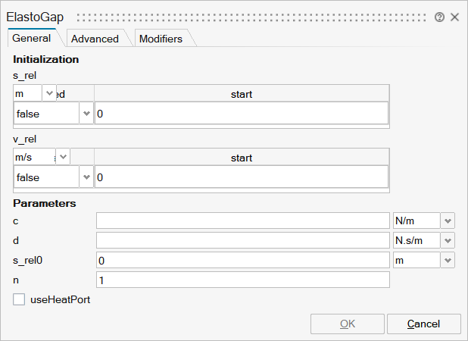Expand the v_rel unit dropdown (m/s)
This screenshot has height=341, width=468.
pyautogui.click(x=64, y=158)
